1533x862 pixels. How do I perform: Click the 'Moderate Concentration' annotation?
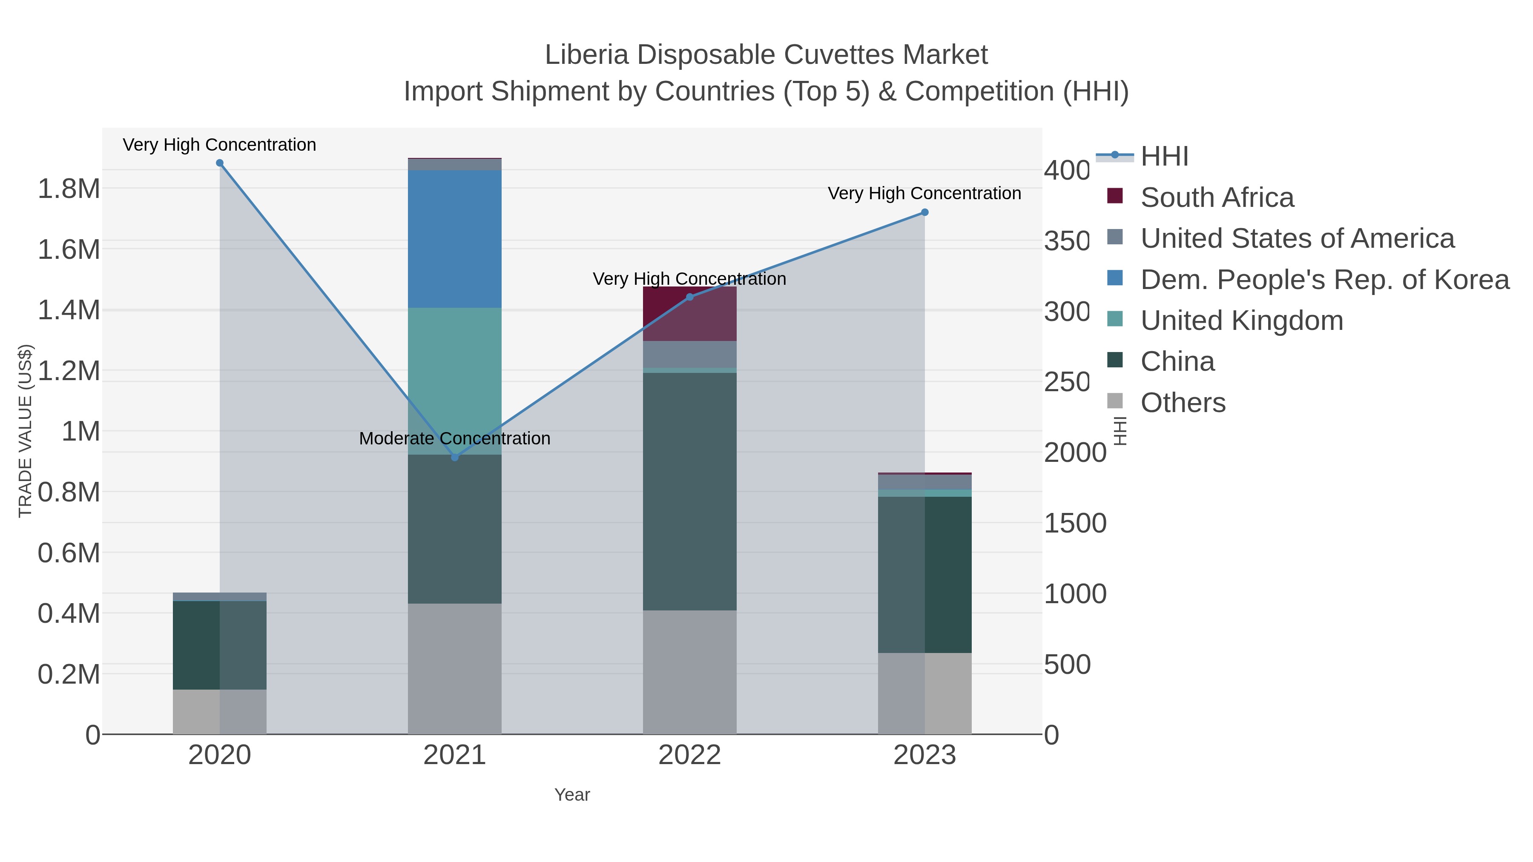[455, 438]
